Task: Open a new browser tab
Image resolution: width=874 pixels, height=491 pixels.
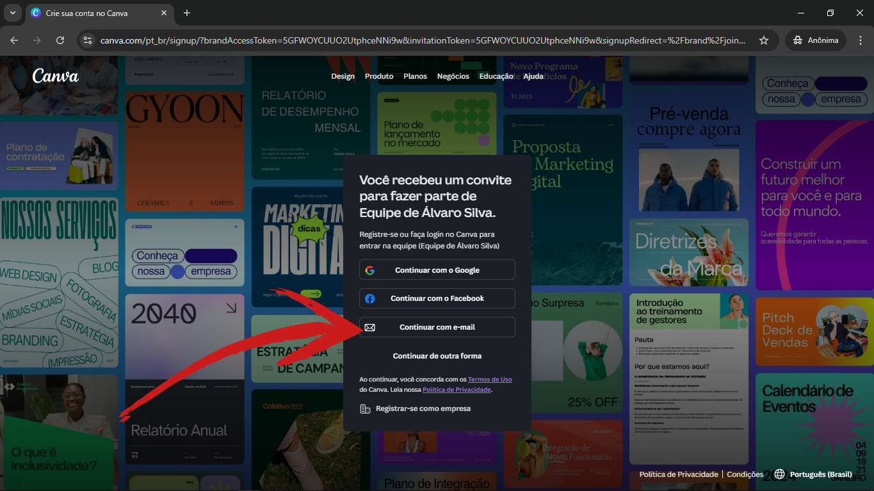Action: [x=187, y=13]
